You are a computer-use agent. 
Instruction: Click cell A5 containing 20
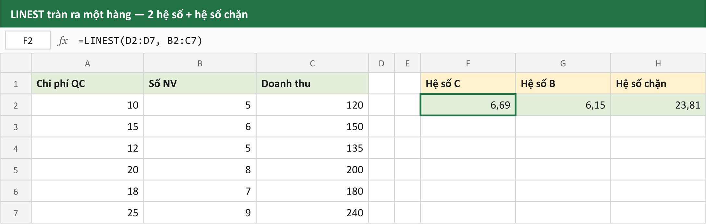(x=87, y=169)
